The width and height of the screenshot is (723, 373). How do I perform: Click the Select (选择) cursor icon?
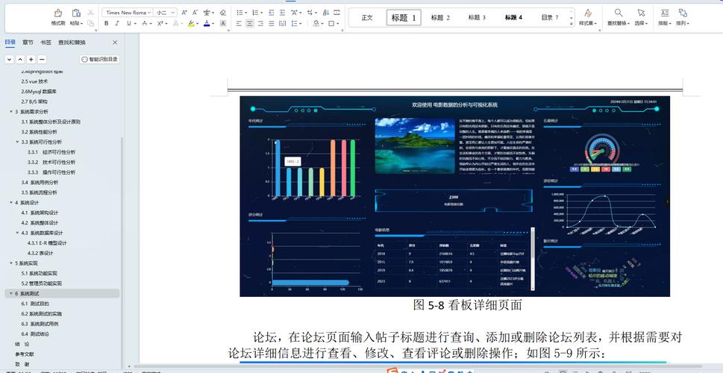(x=641, y=13)
